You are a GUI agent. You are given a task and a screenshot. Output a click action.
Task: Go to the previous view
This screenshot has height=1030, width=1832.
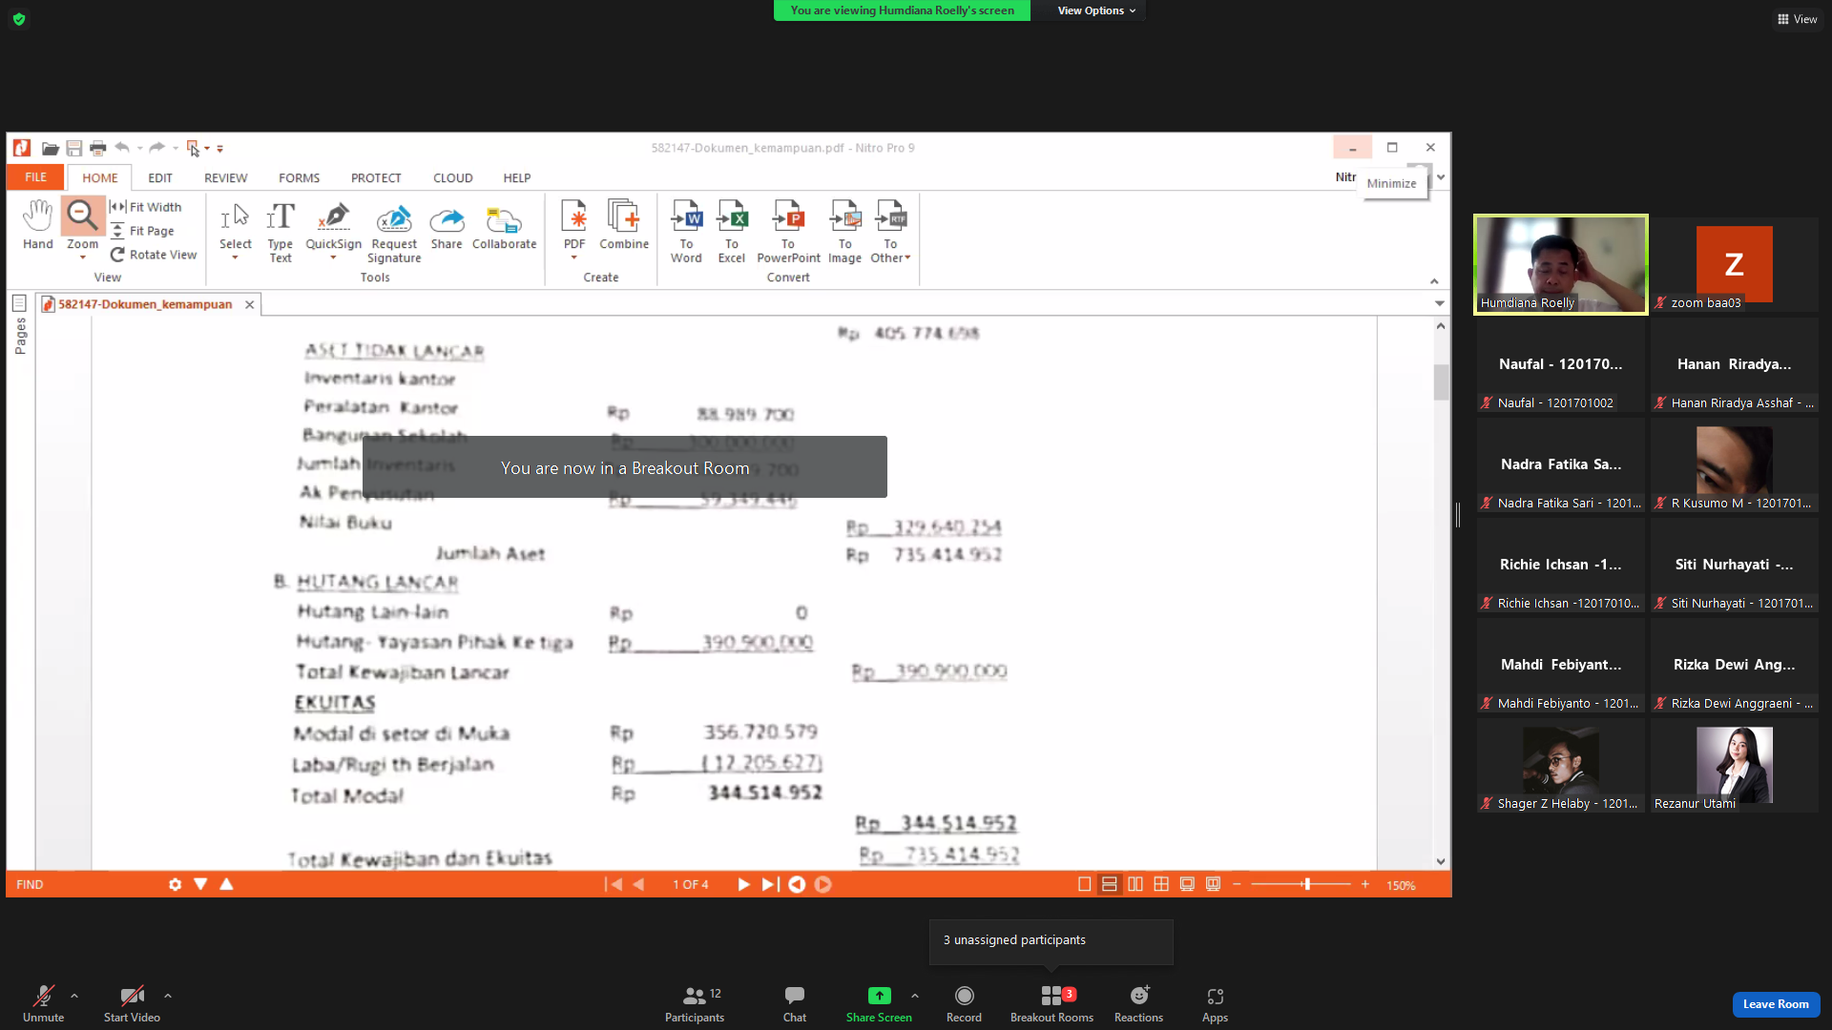click(x=797, y=884)
